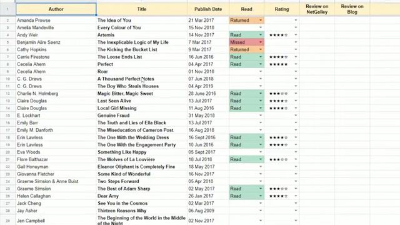
Task: Select the Read header cell
Action: pyautogui.click(x=246, y=9)
